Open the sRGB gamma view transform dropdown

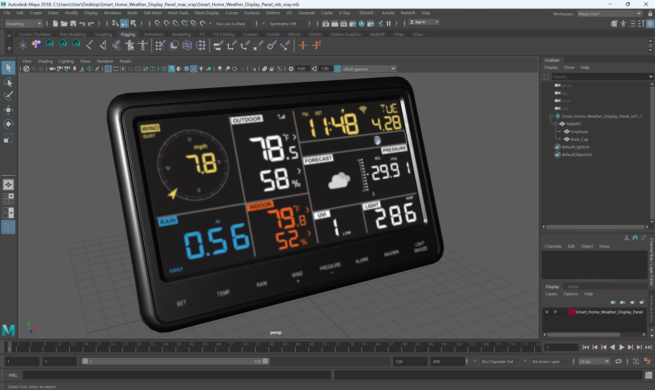coord(369,69)
